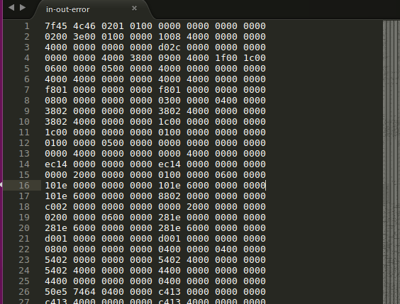Click the 1f00 value on line 4
The image size is (400, 304).
coord(226,58)
